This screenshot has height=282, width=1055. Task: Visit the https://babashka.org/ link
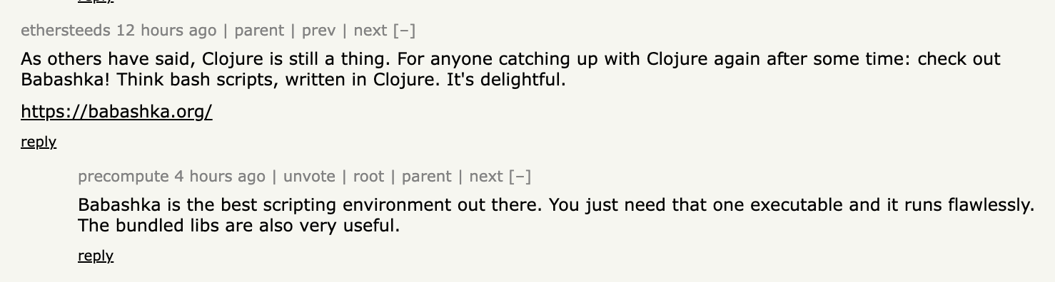point(116,112)
